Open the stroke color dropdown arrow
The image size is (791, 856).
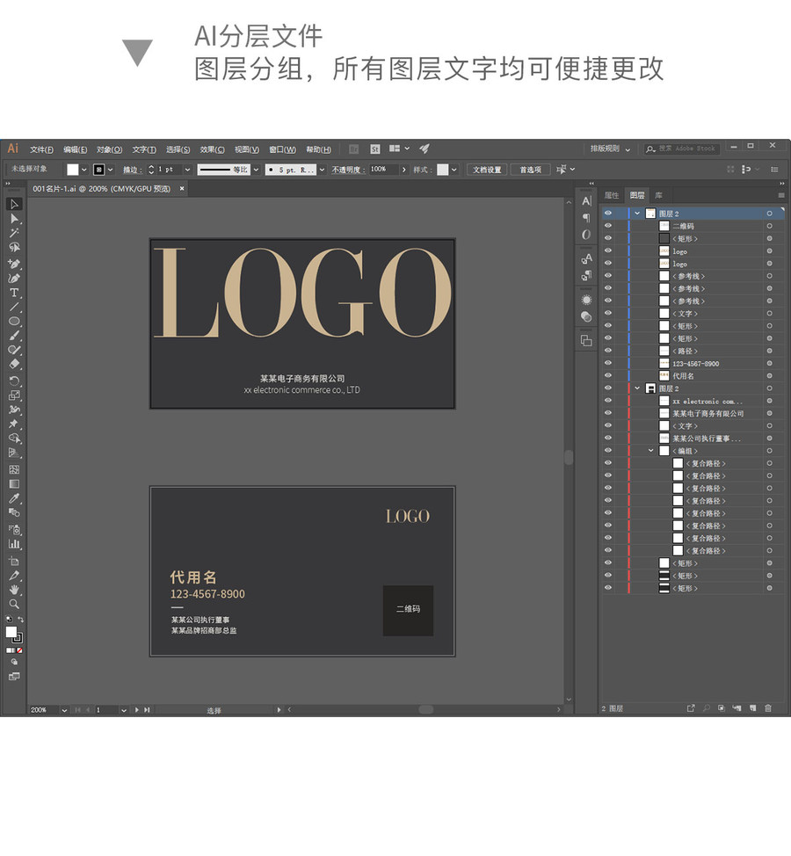point(110,170)
